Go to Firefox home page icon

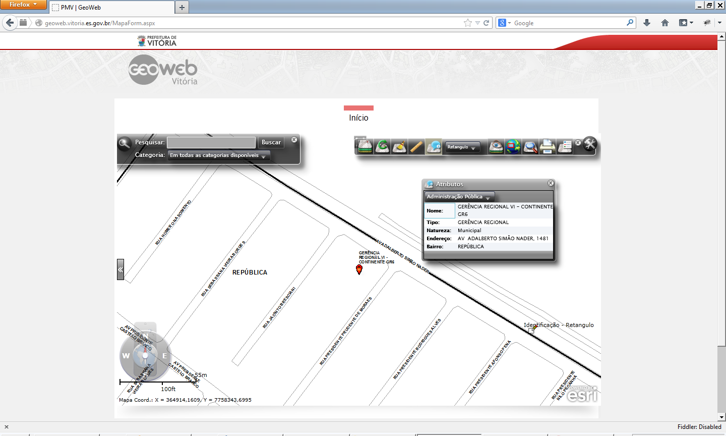pyautogui.click(x=665, y=23)
